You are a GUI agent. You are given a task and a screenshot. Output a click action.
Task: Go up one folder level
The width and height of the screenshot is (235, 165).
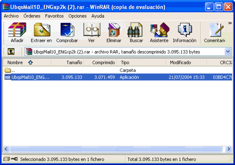tap(11, 52)
